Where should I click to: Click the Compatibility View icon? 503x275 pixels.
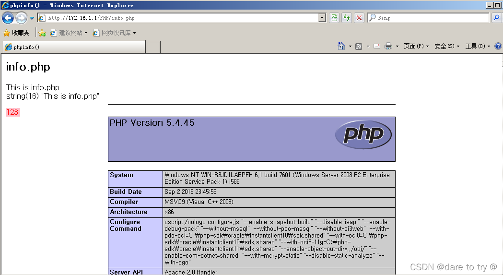tap(334, 18)
